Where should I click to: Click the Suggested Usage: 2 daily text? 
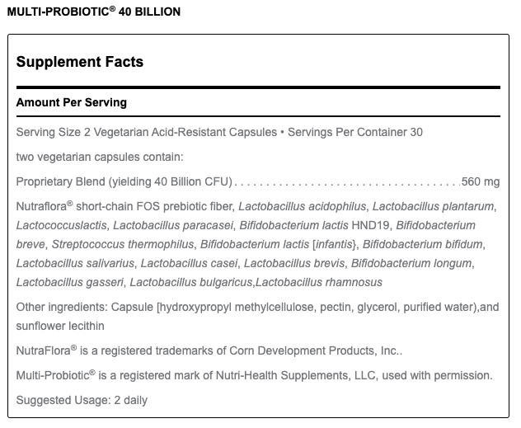point(82,400)
